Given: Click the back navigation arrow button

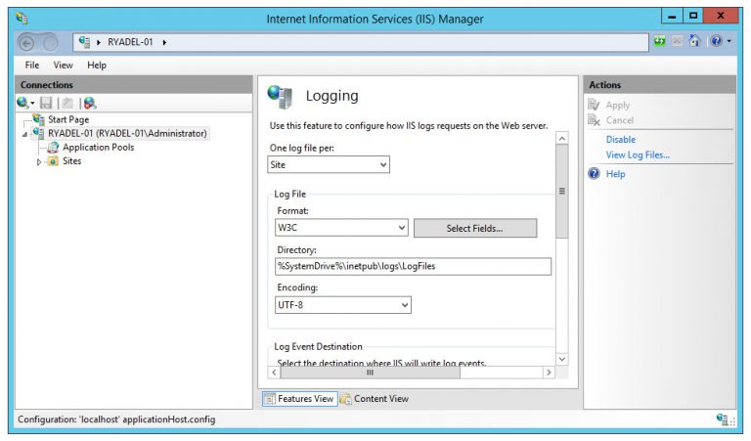Looking at the screenshot, I should click(29, 42).
